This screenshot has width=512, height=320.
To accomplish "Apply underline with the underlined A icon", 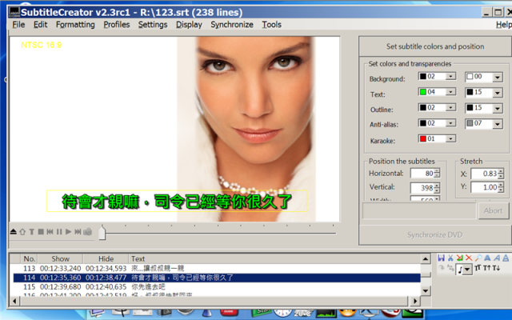I will [506, 258].
